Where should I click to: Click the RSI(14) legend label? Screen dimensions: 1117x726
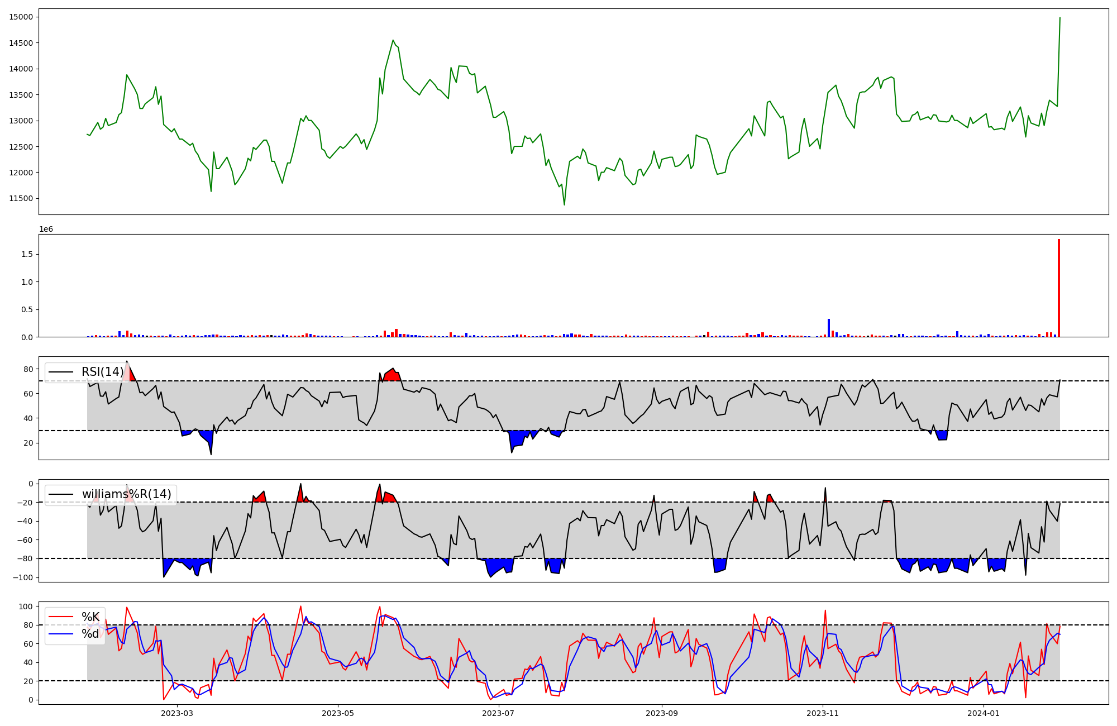click(x=102, y=372)
